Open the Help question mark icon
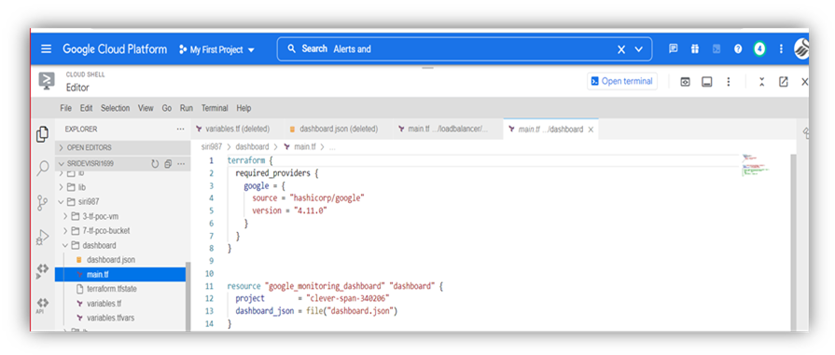Viewport: 835px width, 355px height. coord(738,49)
